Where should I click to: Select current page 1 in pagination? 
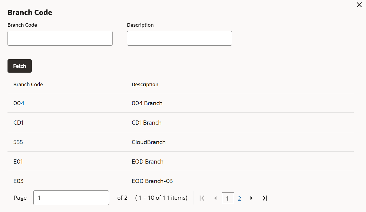coord(228,198)
